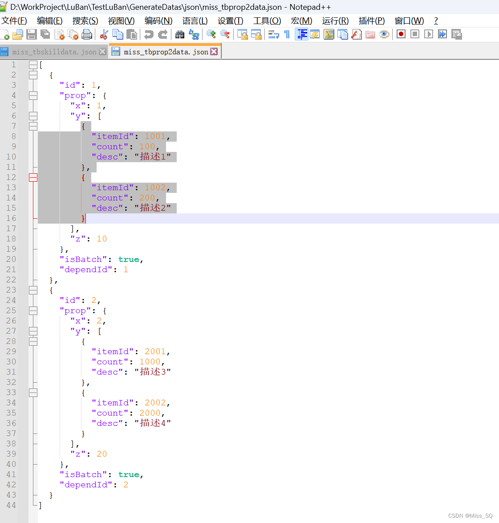Screen dimensions: 499x523
Task: Open a file using the toolbar icon
Action: 18,34
